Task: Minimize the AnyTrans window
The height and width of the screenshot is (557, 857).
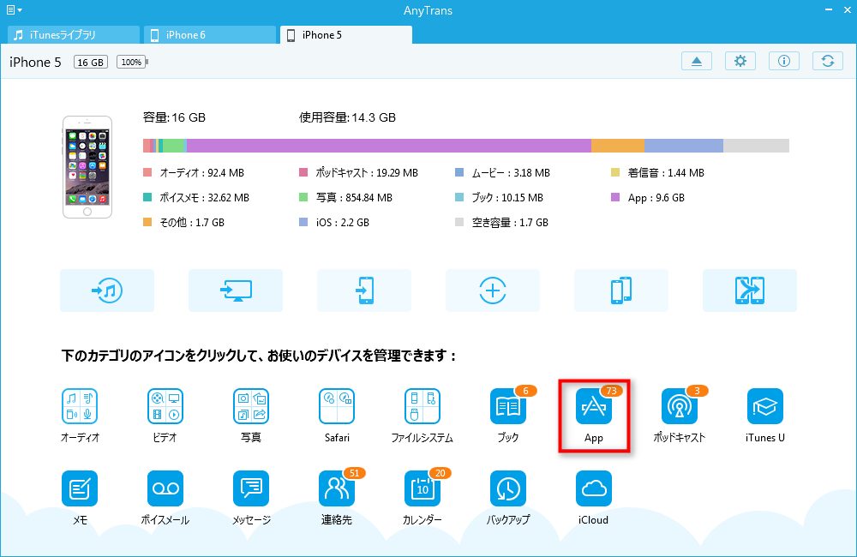Action: pyautogui.click(x=829, y=9)
